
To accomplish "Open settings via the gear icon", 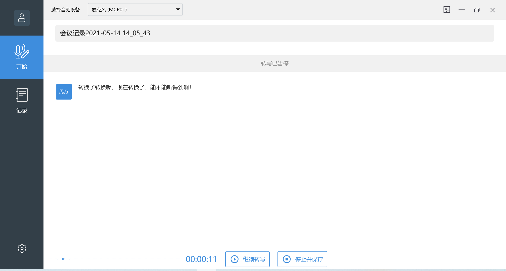I will pos(22,248).
